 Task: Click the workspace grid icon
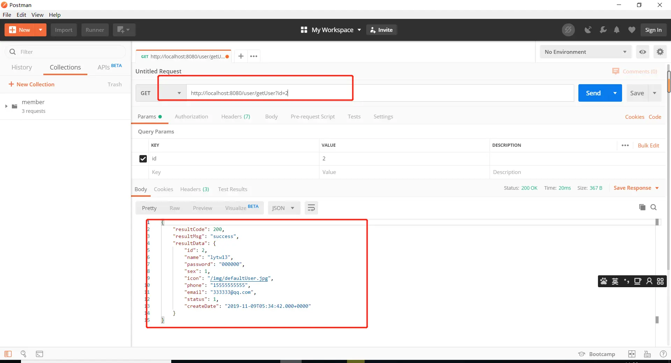pyautogui.click(x=304, y=30)
